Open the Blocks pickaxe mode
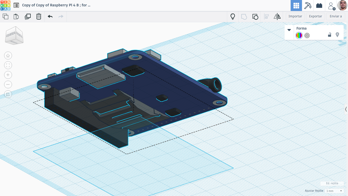This screenshot has height=196, width=348. pos(308,5)
